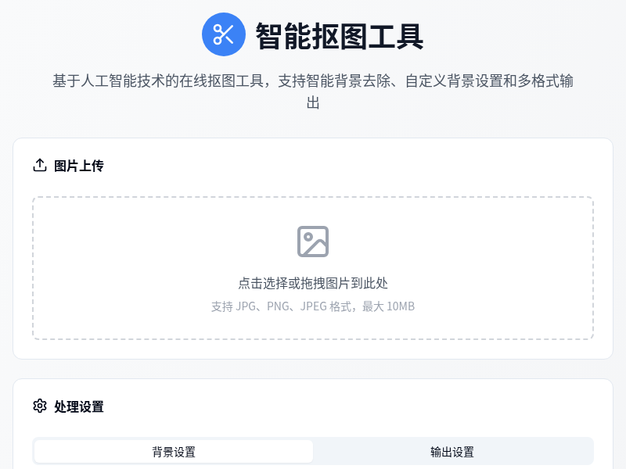Image resolution: width=626 pixels, height=469 pixels.
Task: Click the 图片上传 section heading
Action: [80, 166]
